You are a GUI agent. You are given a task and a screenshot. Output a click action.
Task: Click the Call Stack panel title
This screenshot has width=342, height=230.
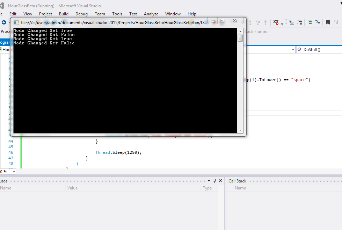237,181
